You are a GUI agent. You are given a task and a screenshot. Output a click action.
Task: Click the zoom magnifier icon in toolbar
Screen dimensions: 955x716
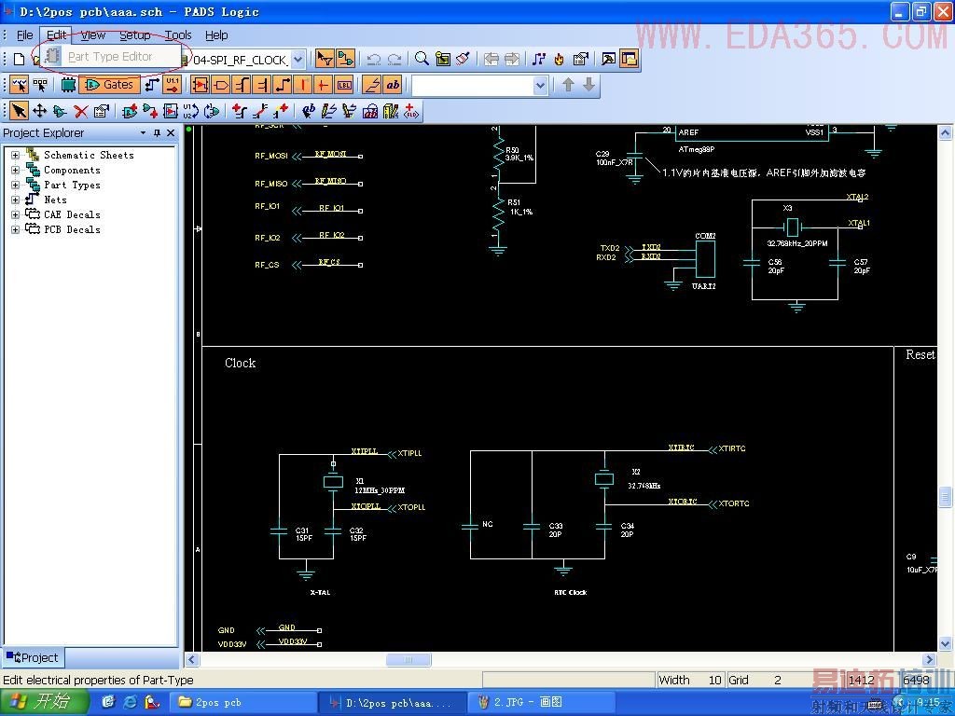[422, 59]
